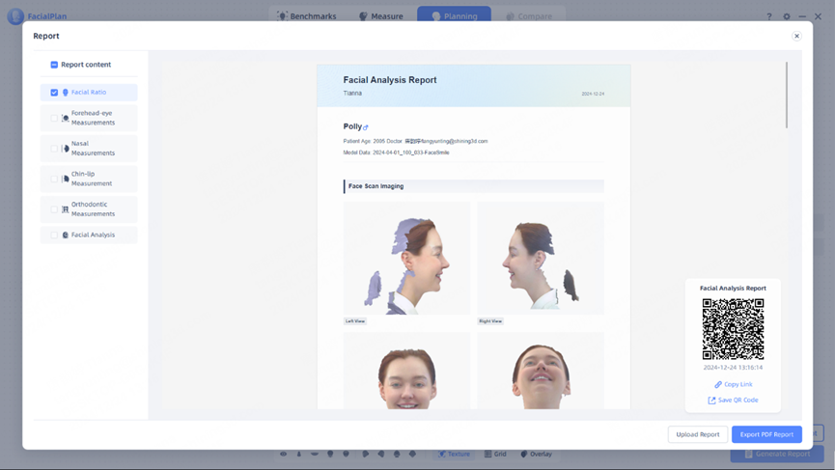Click the Orthodontic Measurements teeth icon

click(66, 209)
